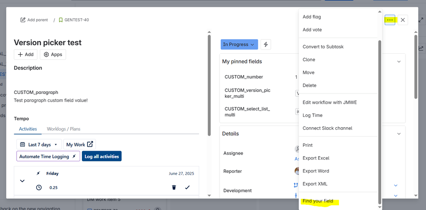
Task: Click the expand arrows icon behind the dialog
Action: 421,20
